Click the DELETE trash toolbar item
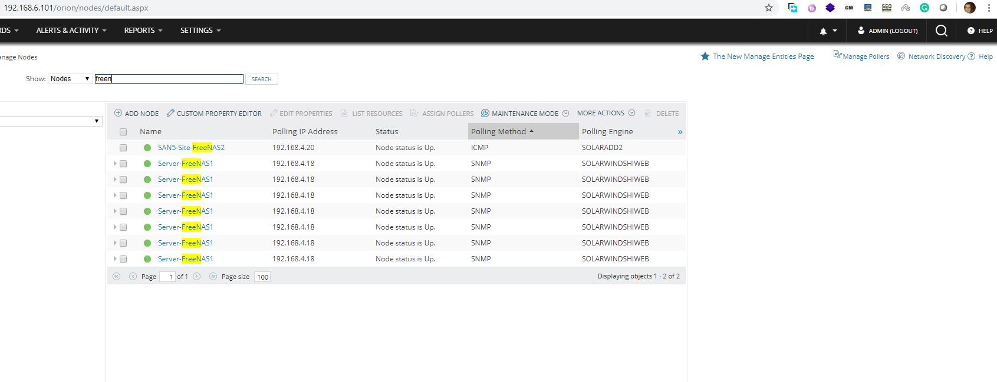 point(662,113)
